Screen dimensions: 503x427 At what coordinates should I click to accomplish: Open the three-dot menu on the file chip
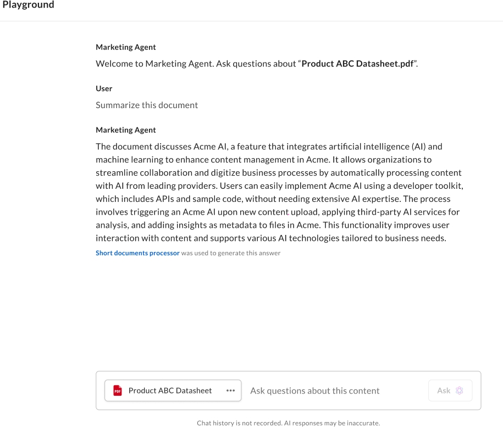(x=230, y=391)
